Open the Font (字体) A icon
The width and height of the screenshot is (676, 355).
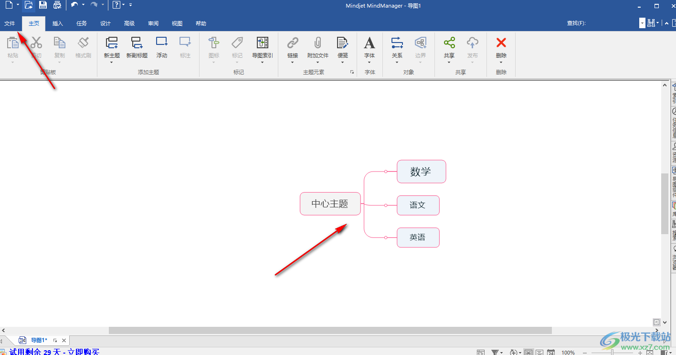click(x=370, y=43)
